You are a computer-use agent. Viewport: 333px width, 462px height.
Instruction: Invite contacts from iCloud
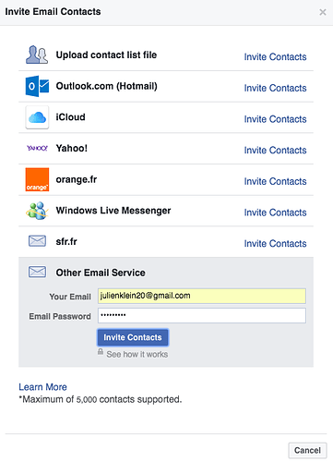(x=275, y=119)
